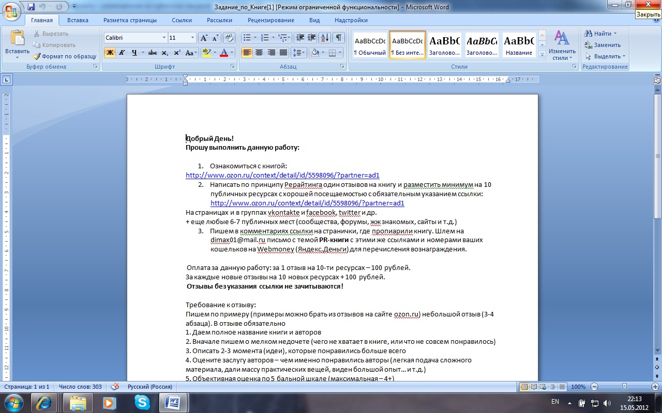
Task: Click the dimax01@mail.ru address
Action: click(237, 240)
